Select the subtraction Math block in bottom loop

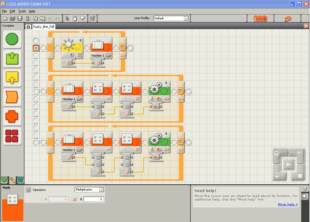point(101,142)
